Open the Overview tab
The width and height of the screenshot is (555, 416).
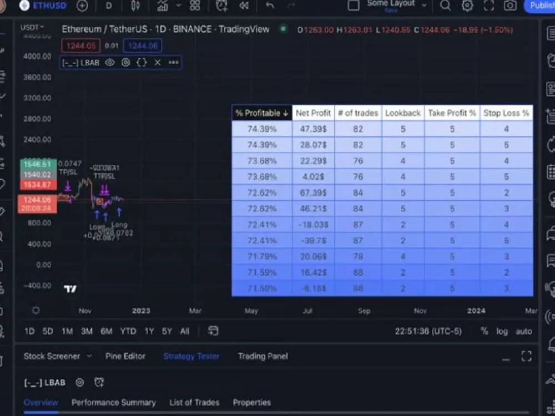(x=41, y=403)
